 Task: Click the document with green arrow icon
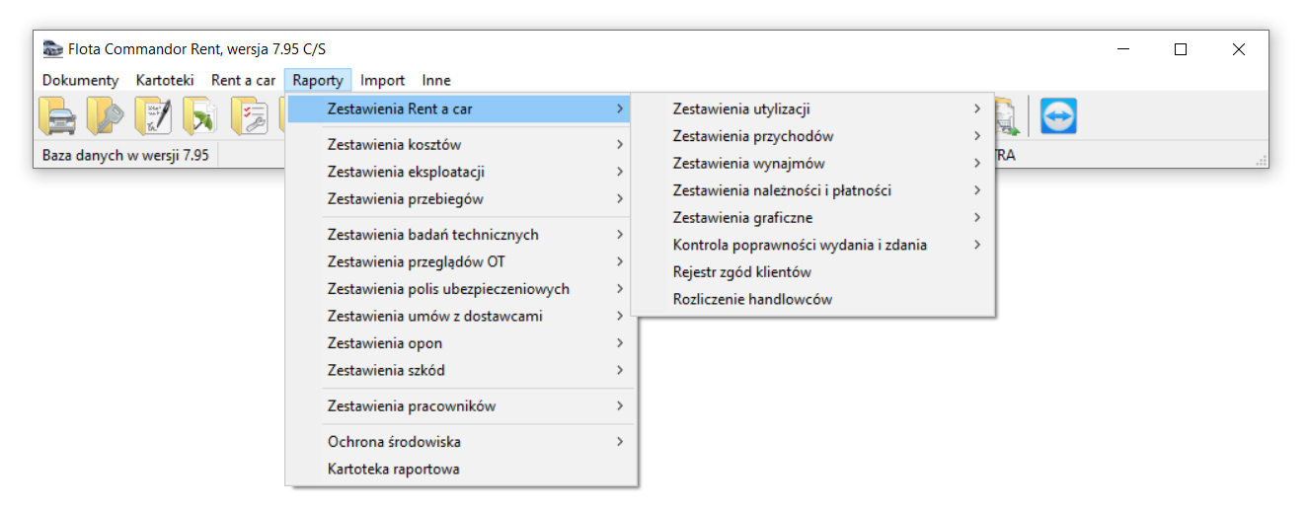[x=201, y=116]
